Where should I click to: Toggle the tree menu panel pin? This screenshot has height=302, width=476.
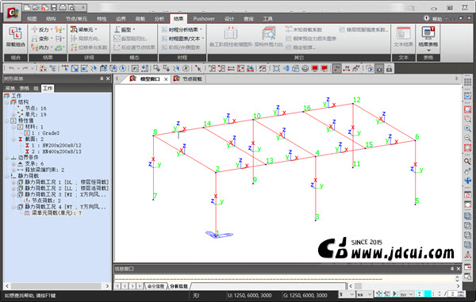102,78
